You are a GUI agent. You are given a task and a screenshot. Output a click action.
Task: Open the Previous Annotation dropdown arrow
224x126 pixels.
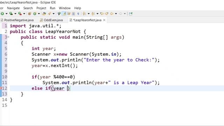tap(97, 14)
